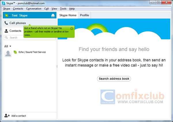Click the add contact person-plus icon

click(x=7, y=116)
